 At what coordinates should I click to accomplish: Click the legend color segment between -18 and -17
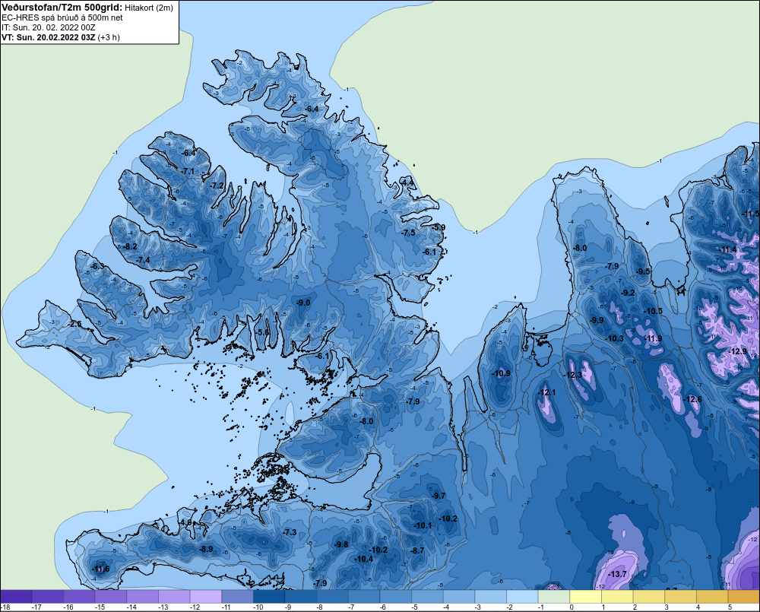click(17, 597)
